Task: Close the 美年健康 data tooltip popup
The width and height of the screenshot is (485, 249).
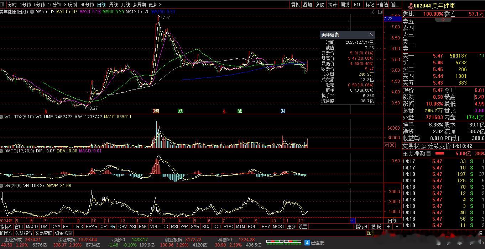Action: pos(371,34)
